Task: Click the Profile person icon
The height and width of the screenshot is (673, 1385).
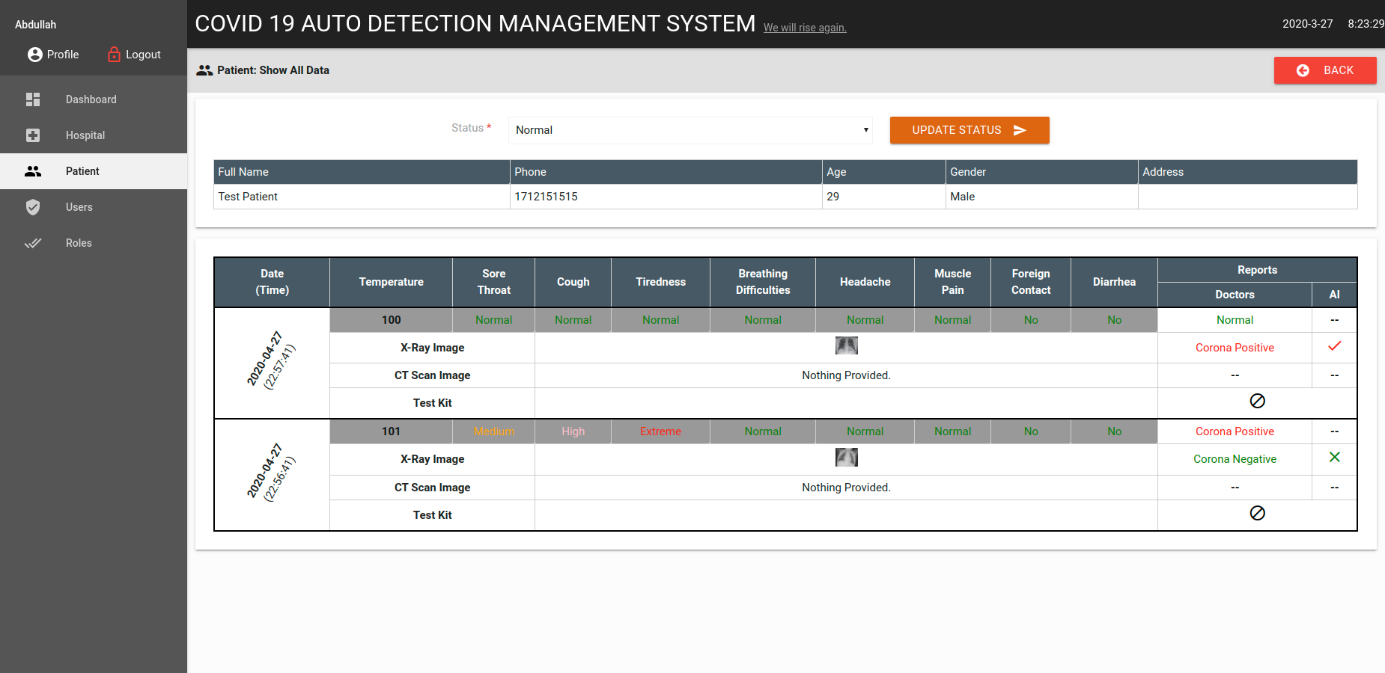Action: [34, 55]
